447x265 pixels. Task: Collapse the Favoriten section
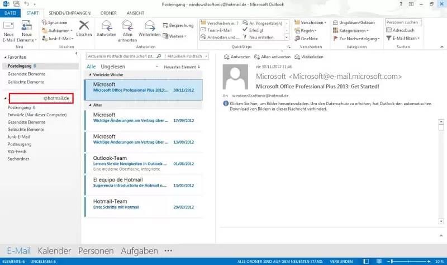coord(5,58)
